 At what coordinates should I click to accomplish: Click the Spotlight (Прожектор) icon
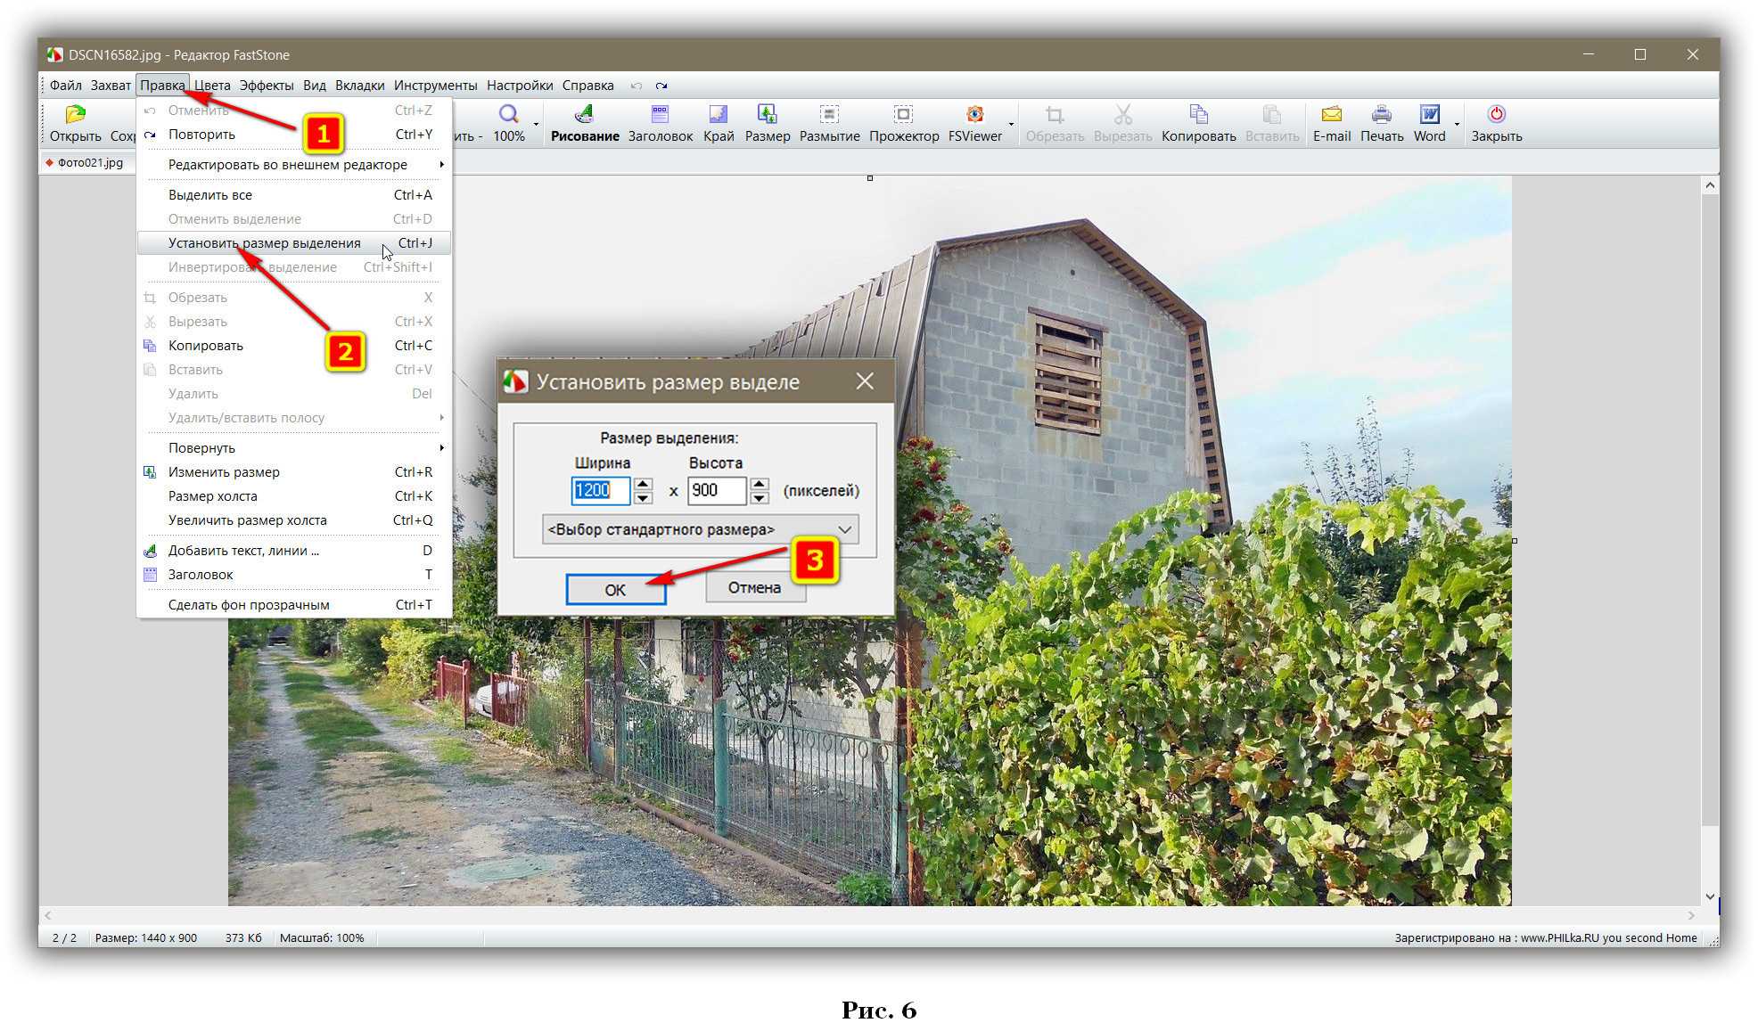pos(903,115)
